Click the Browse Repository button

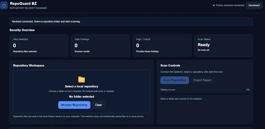point(74,105)
